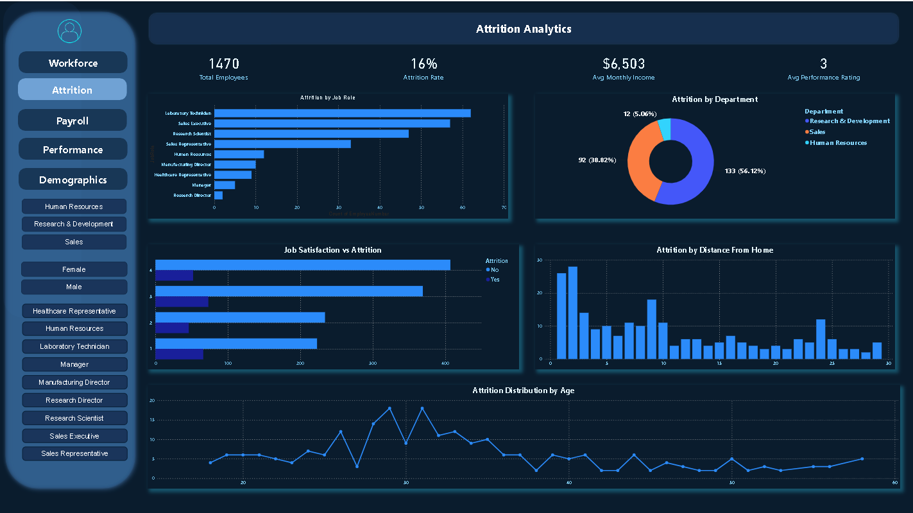Click the satisfaction level 4 No bar
This screenshot has width=913, height=513.
click(x=303, y=265)
